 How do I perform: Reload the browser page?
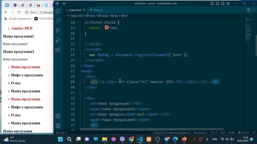click(19, 12)
